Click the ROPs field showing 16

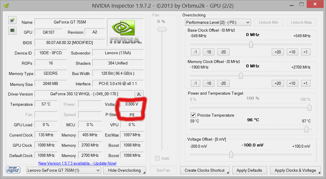point(51,63)
